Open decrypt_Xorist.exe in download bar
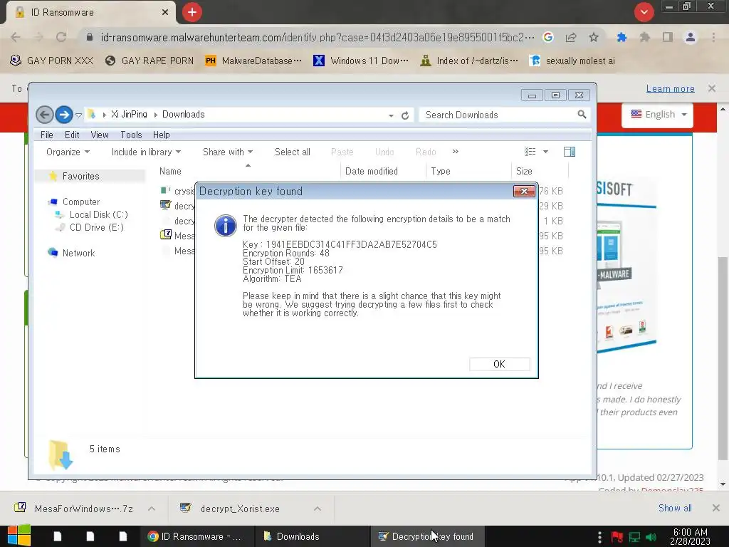 [241, 509]
